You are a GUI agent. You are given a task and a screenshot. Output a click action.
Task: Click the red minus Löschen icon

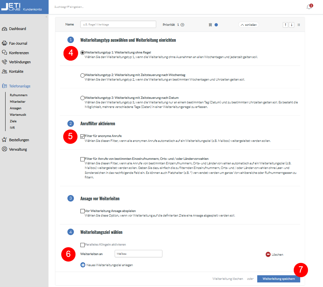pyautogui.click(x=268, y=254)
